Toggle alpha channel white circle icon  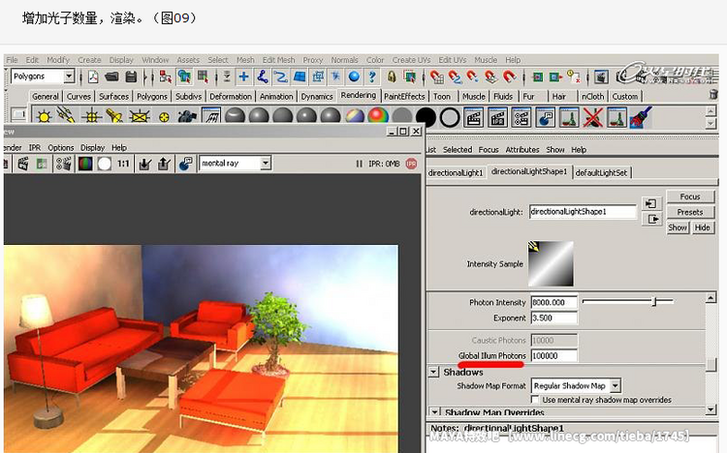point(105,164)
